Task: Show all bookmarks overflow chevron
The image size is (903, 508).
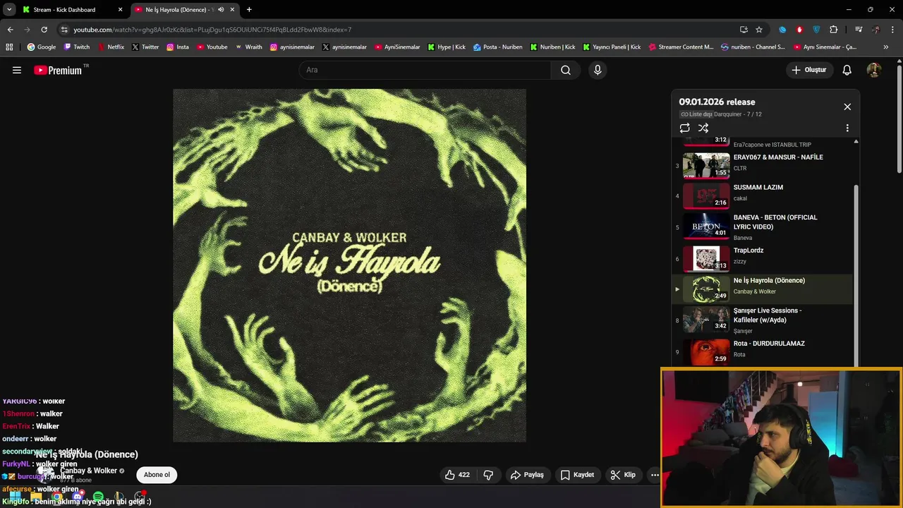Action: coord(886,47)
